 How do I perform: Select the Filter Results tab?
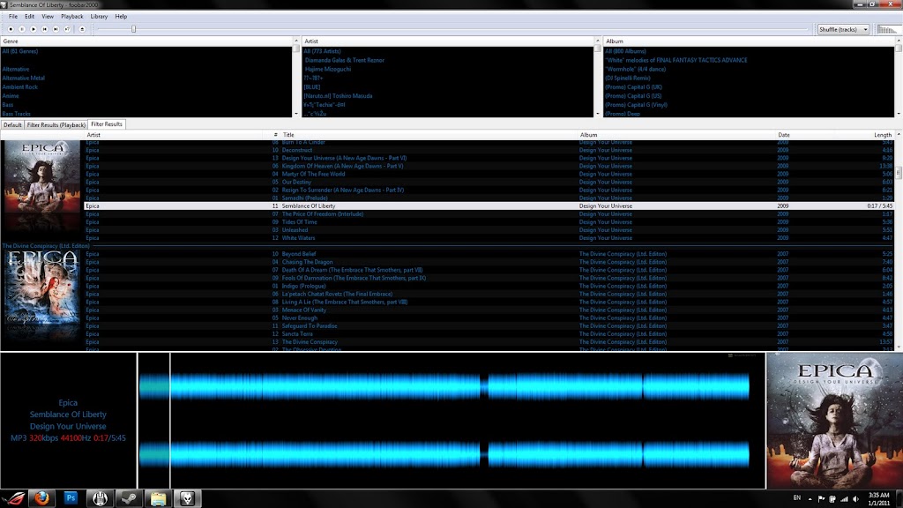pos(107,124)
